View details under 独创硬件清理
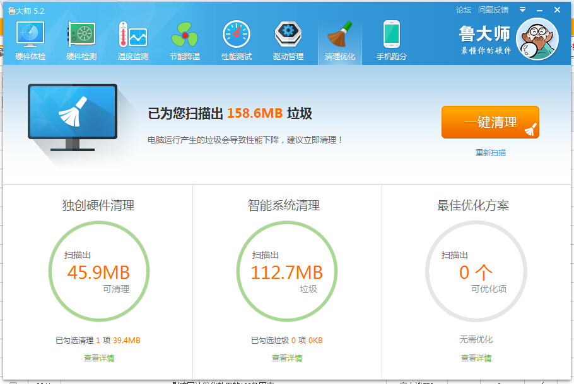Image resolution: width=574 pixels, height=384 pixels. point(99,358)
